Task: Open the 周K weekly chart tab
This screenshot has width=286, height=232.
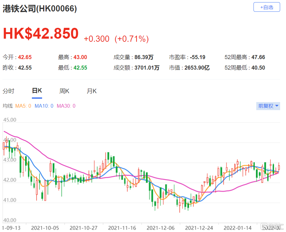Action: coord(64,91)
